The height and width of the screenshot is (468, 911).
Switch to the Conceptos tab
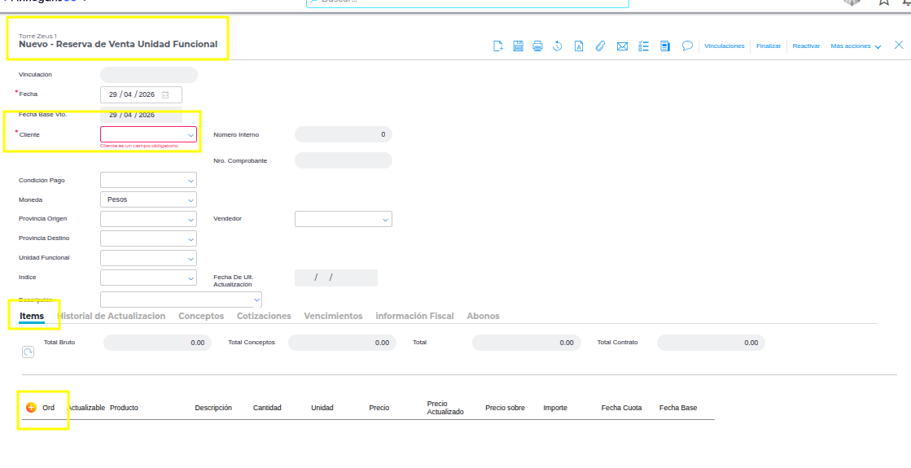click(x=201, y=316)
